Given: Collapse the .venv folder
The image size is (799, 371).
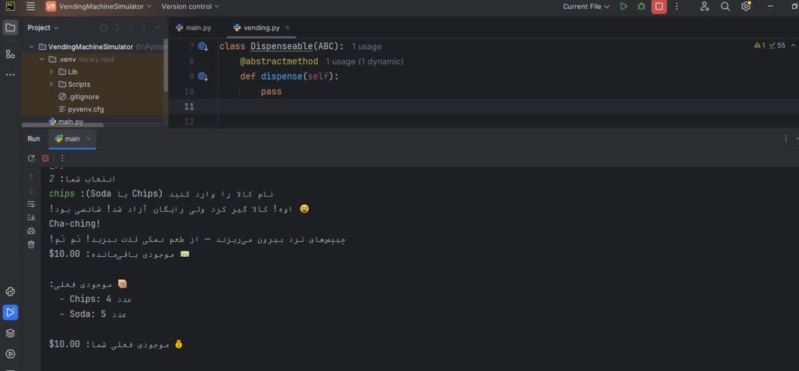Looking at the screenshot, I should point(42,59).
